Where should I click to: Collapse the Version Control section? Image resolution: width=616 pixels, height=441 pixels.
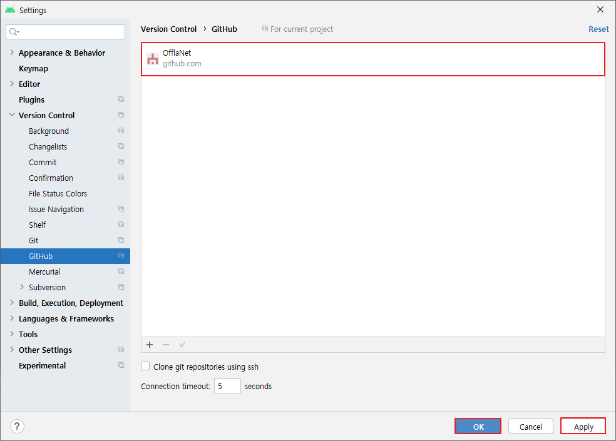pos(12,115)
